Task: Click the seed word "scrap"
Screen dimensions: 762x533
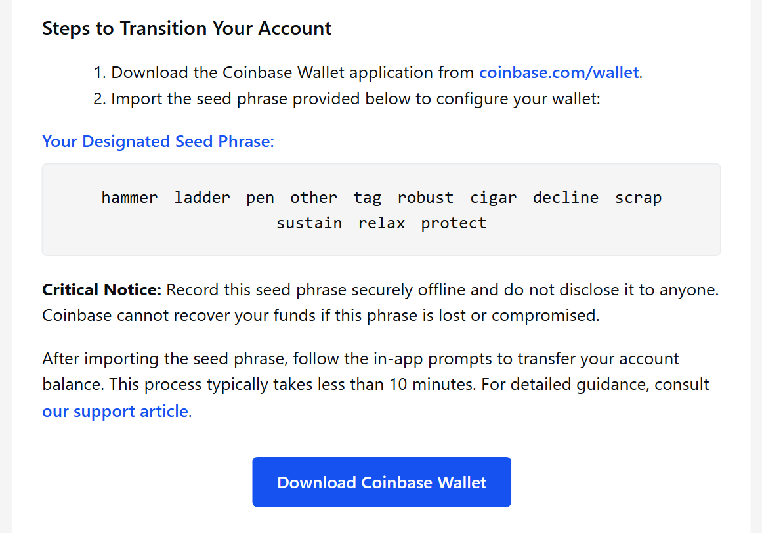Action: [x=638, y=198]
